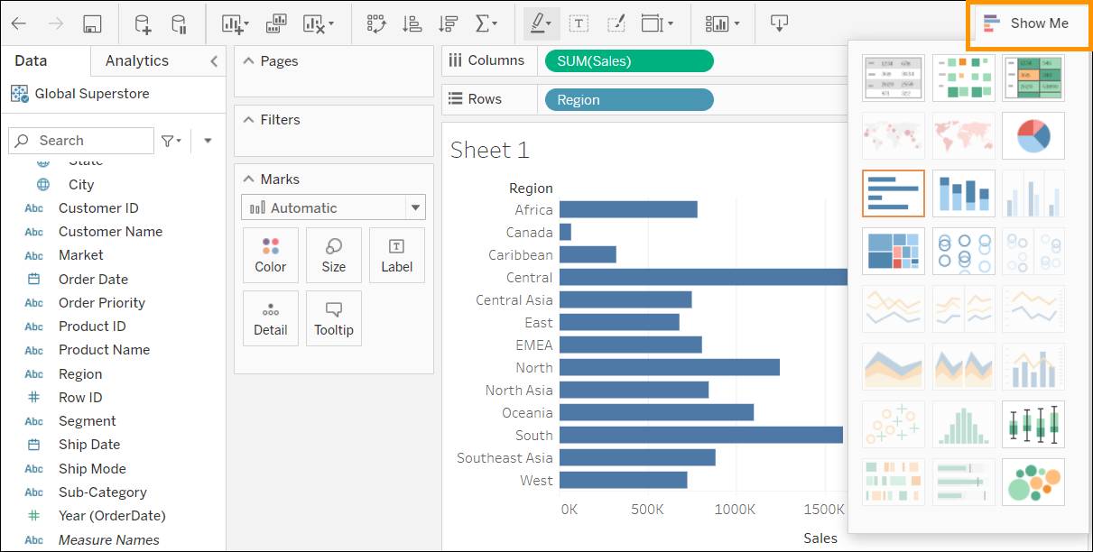Collapse the Filters shelf
Image resolution: width=1093 pixels, height=552 pixels.
[249, 119]
